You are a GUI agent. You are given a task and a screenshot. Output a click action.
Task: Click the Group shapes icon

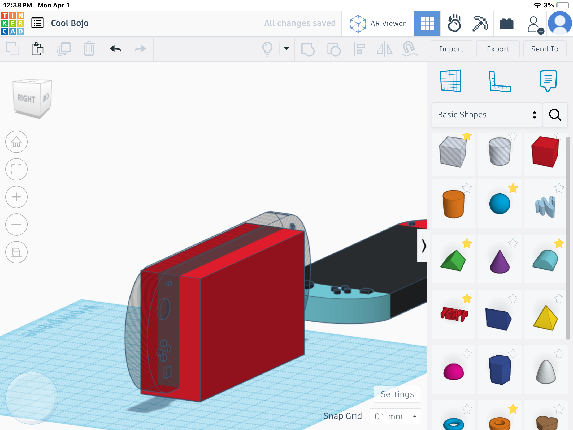click(x=308, y=49)
